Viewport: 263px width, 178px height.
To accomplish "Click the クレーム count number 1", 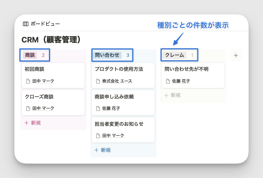I will click(192, 55).
